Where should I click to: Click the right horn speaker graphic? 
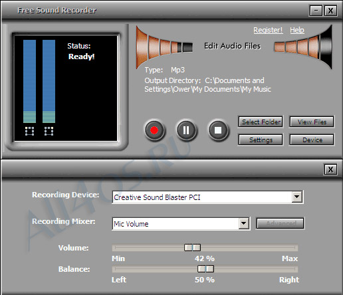[x=304, y=47]
